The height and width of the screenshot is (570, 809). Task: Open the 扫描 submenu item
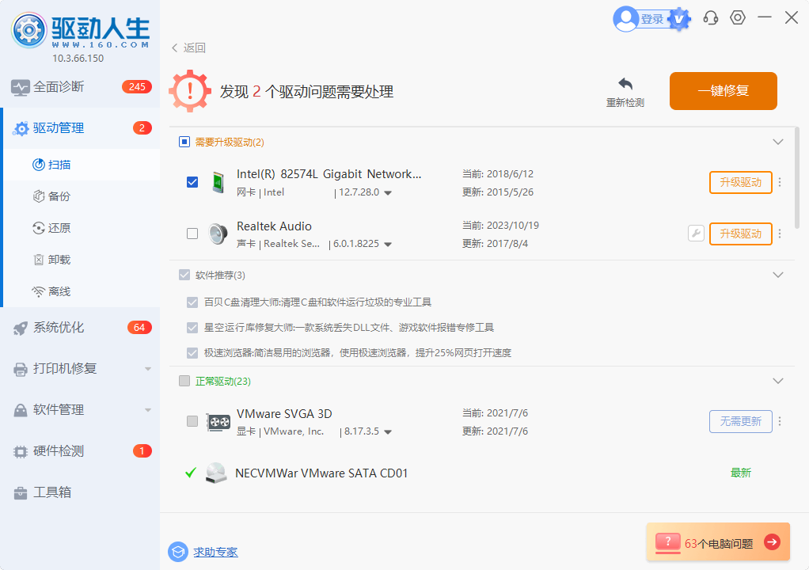pos(82,165)
